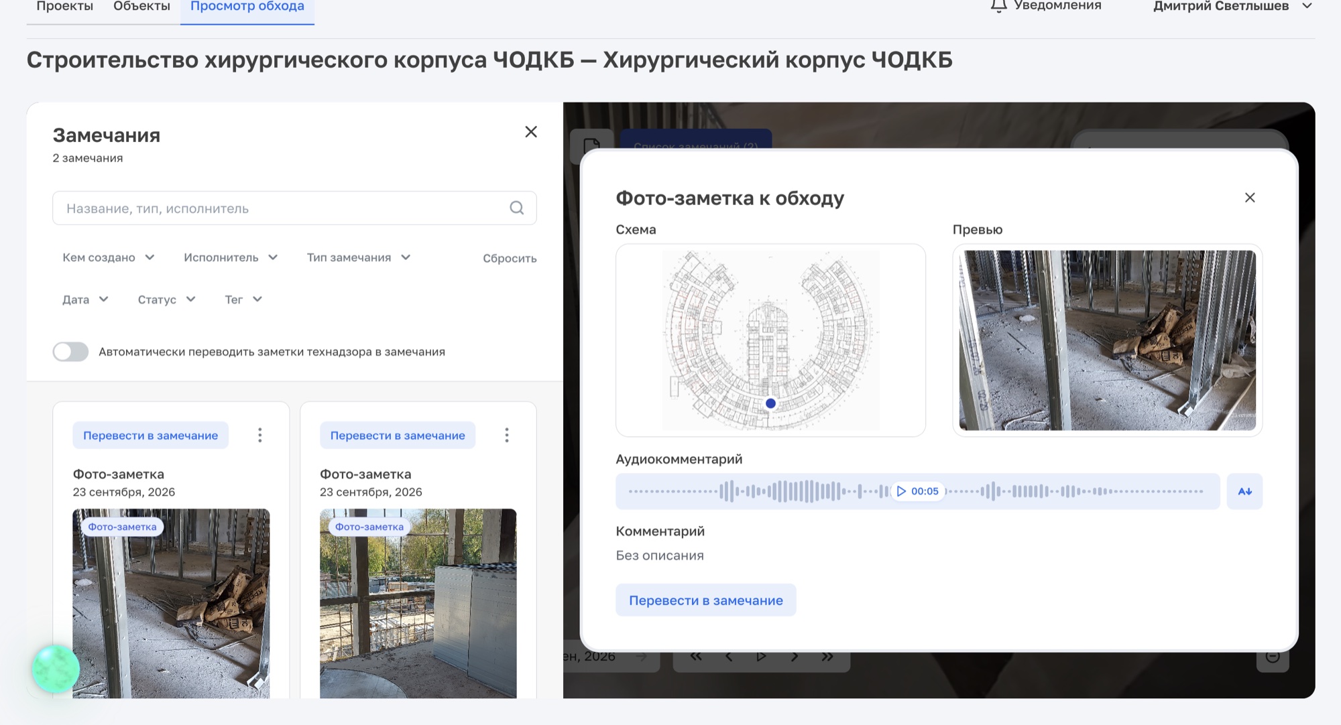Click the audio waveform progress track
Image resolution: width=1341 pixels, height=725 pixels.
[x=917, y=491]
